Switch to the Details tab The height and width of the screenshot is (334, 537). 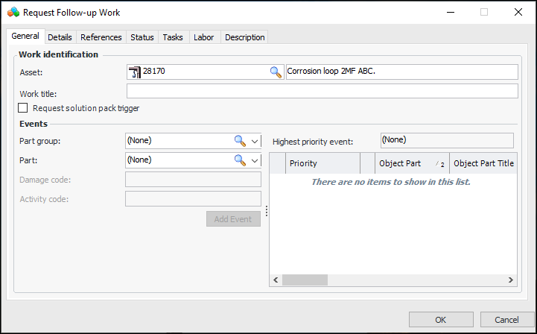click(x=60, y=37)
